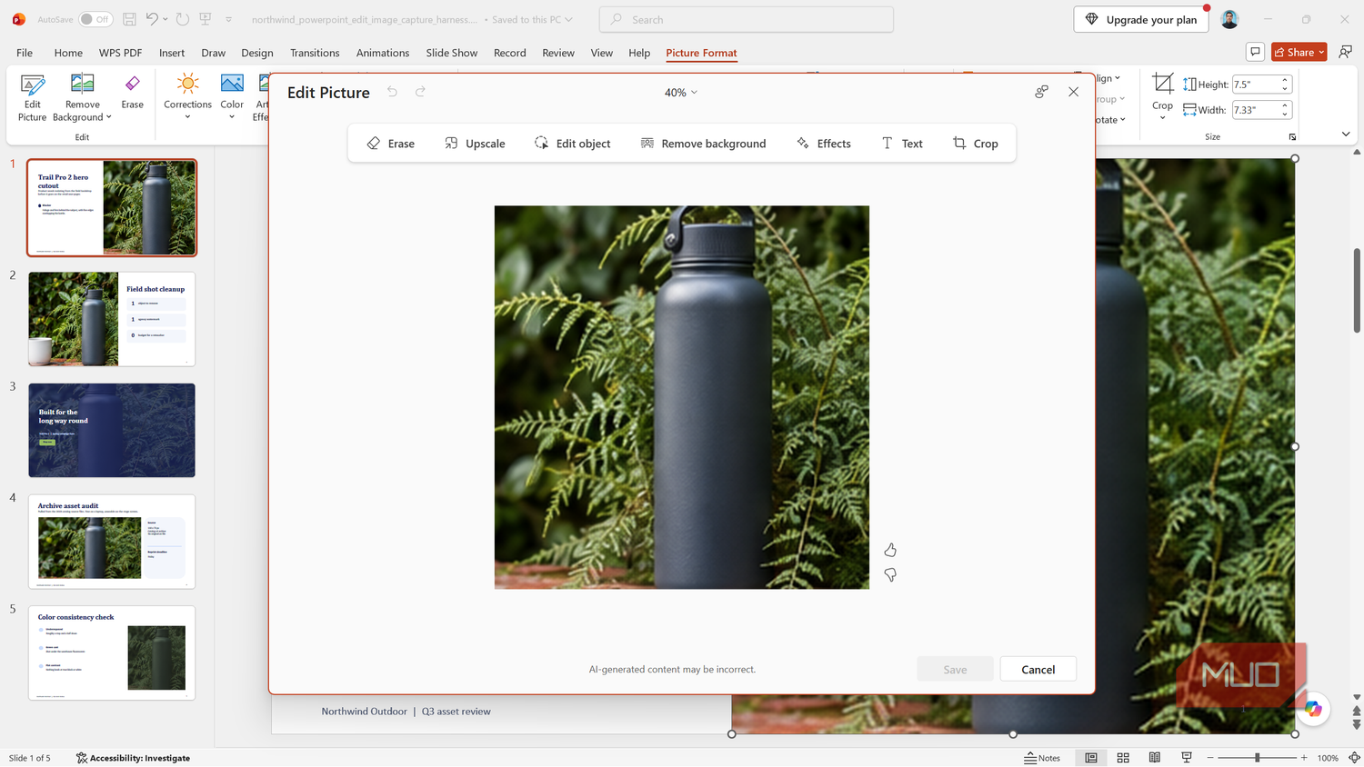
Task: Open the Share button dropdown
Action: click(x=1322, y=53)
